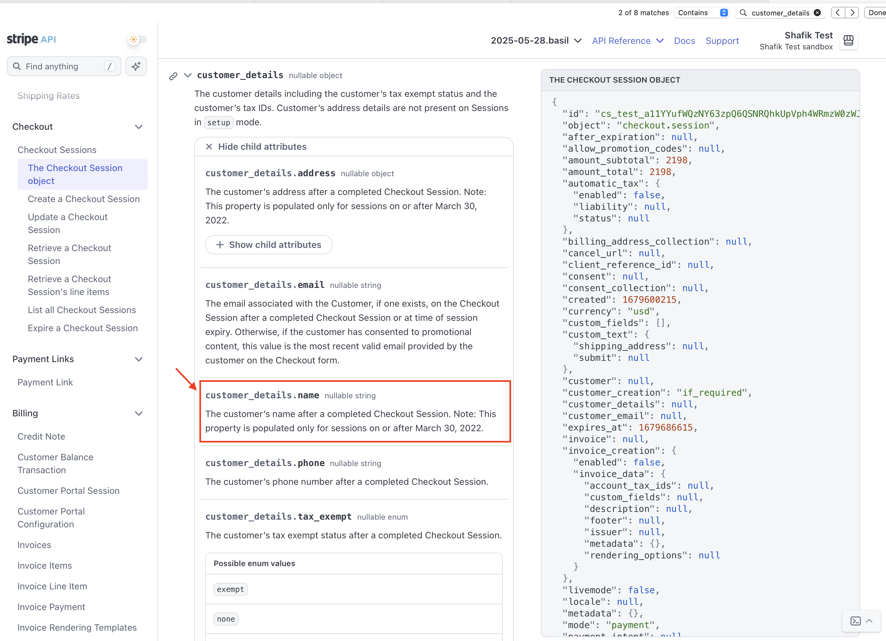This screenshot has width=886, height=641.
Task: Click the customer_details.tax_exempt attribute heading
Action: (278, 517)
